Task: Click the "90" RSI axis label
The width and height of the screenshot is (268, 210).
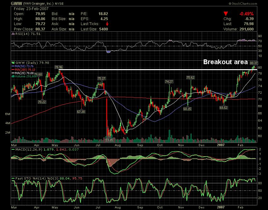Action: pyautogui.click(x=260, y=36)
